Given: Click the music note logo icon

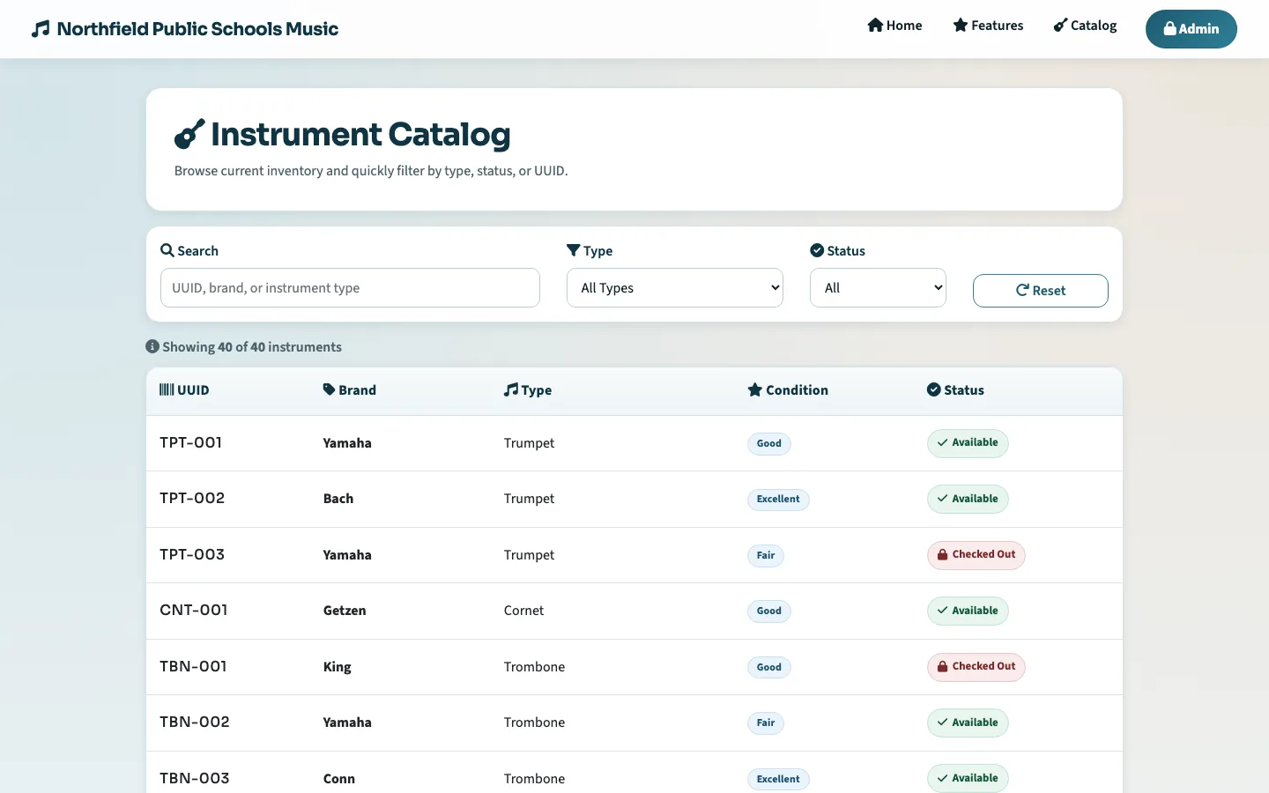Looking at the screenshot, I should click(x=41, y=29).
